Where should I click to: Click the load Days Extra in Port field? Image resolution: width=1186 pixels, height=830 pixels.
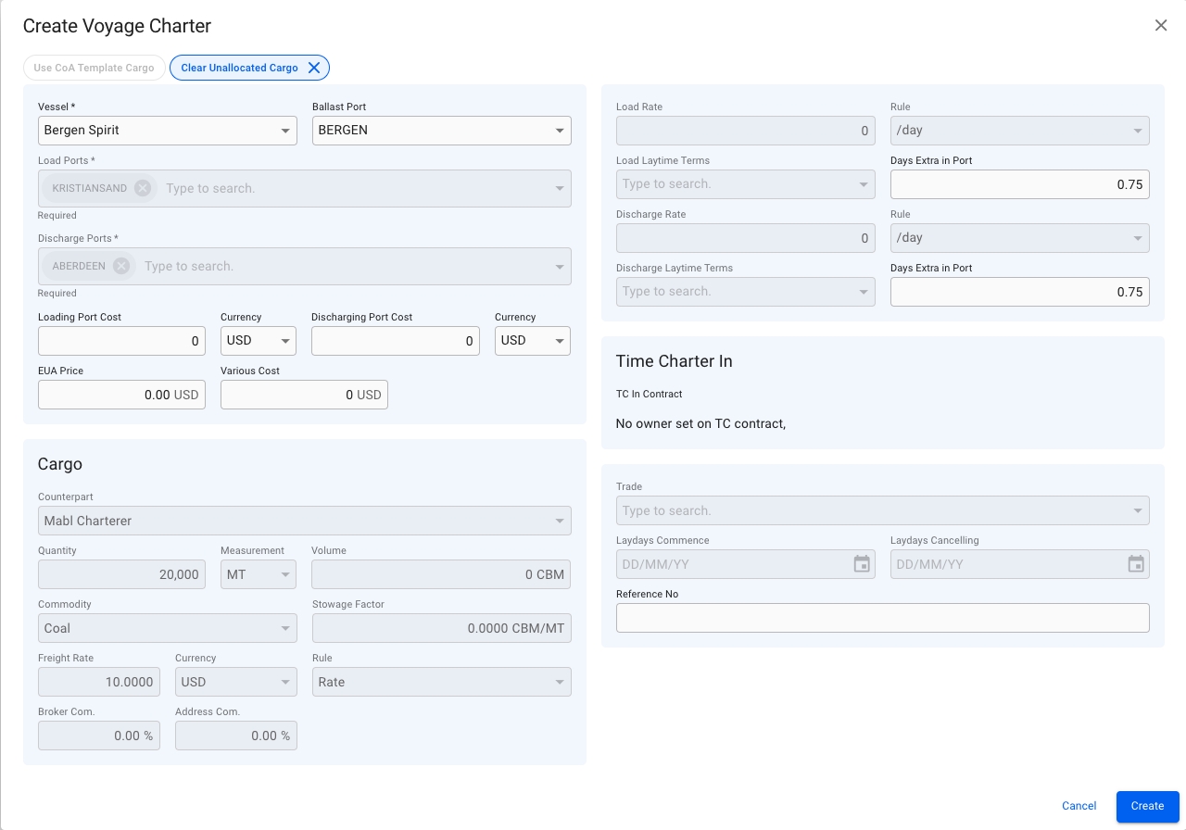(x=1019, y=184)
